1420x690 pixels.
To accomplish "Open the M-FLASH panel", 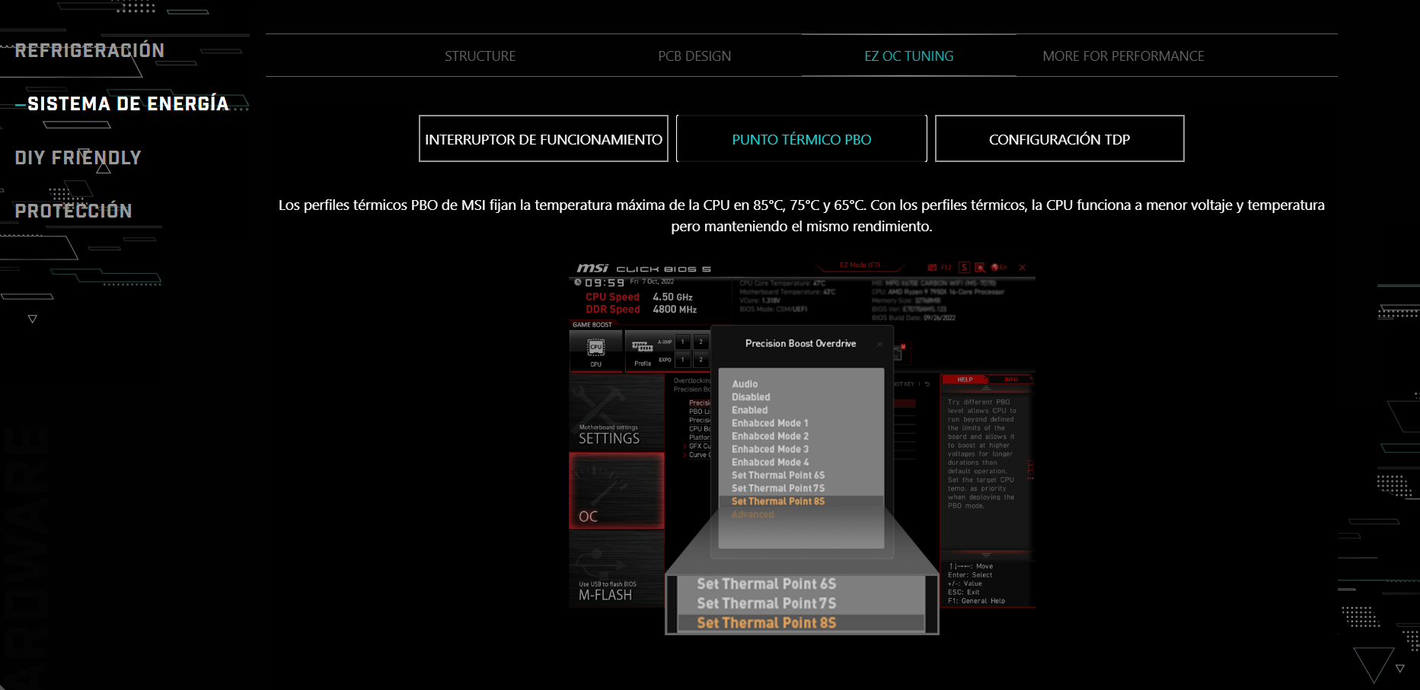I will tap(617, 569).
